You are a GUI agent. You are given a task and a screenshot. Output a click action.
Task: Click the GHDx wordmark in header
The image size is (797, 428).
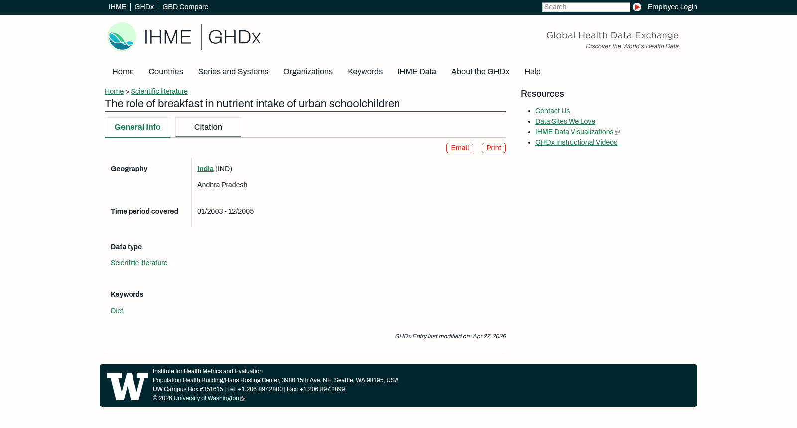(234, 37)
